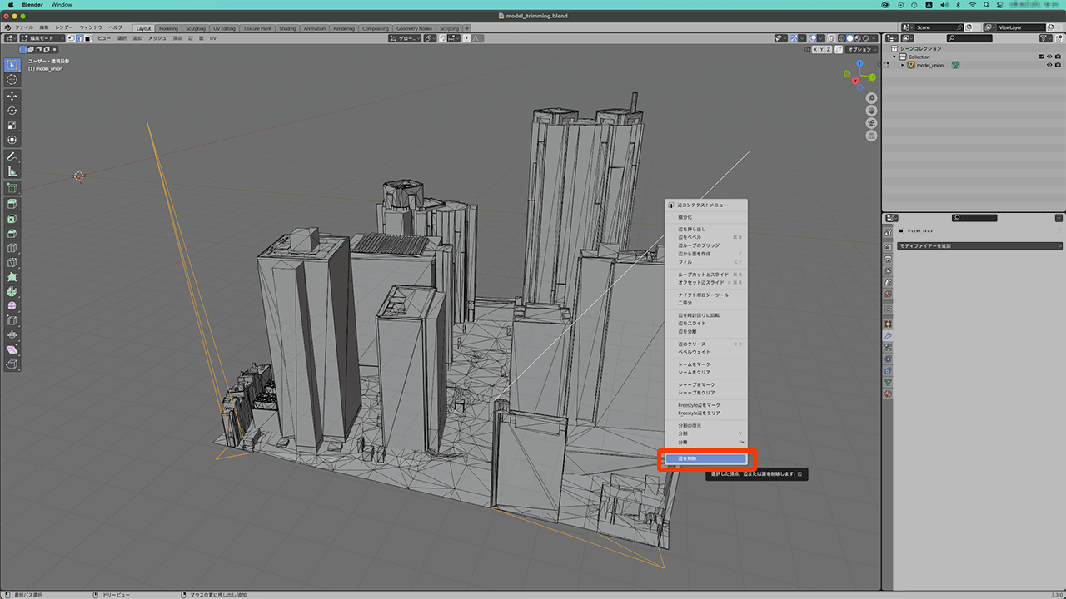Open the Window menu in macOS menu bar
Image resolution: width=1066 pixels, height=599 pixels.
[62, 4]
